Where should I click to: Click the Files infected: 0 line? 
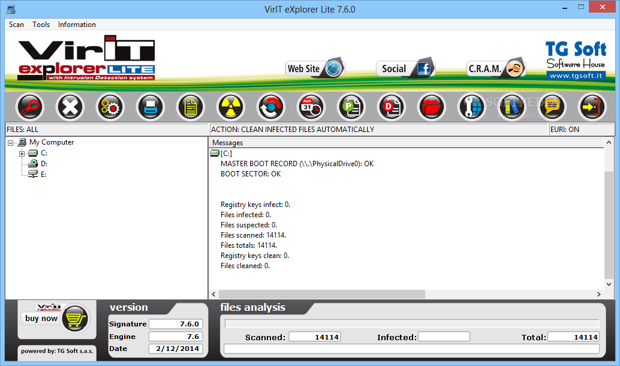[x=246, y=214]
